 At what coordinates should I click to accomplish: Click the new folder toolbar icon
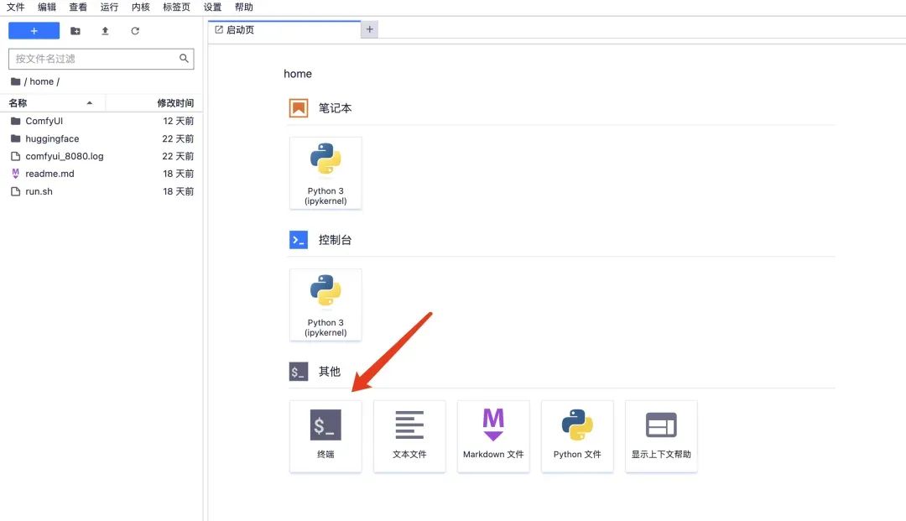(x=75, y=31)
